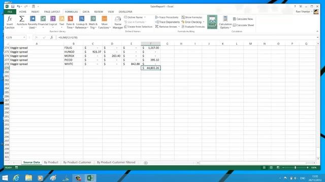
Task: Select column F header
Action: coord(151,43)
